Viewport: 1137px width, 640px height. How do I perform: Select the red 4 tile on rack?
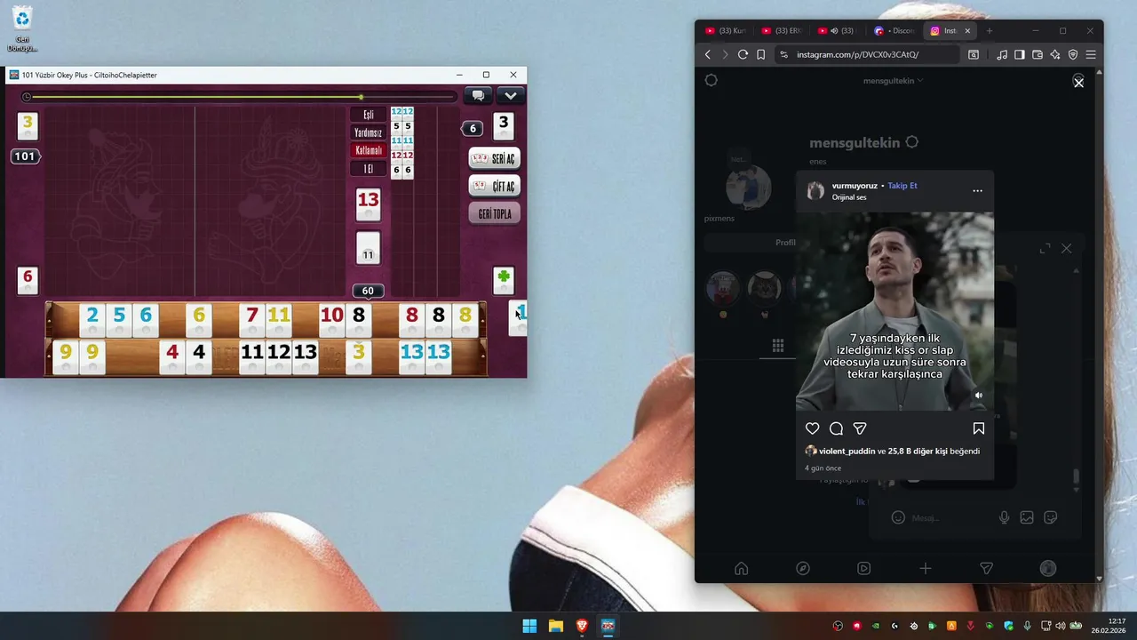point(172,356)
